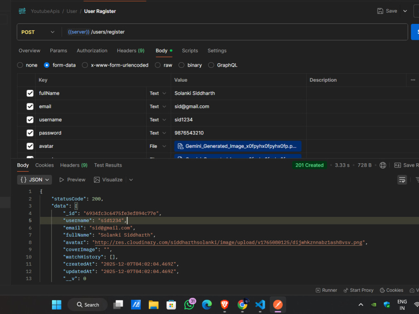Click YoutubeApis in the breadcrumb
The image size is (419, 314).
[x=45, y=11]
